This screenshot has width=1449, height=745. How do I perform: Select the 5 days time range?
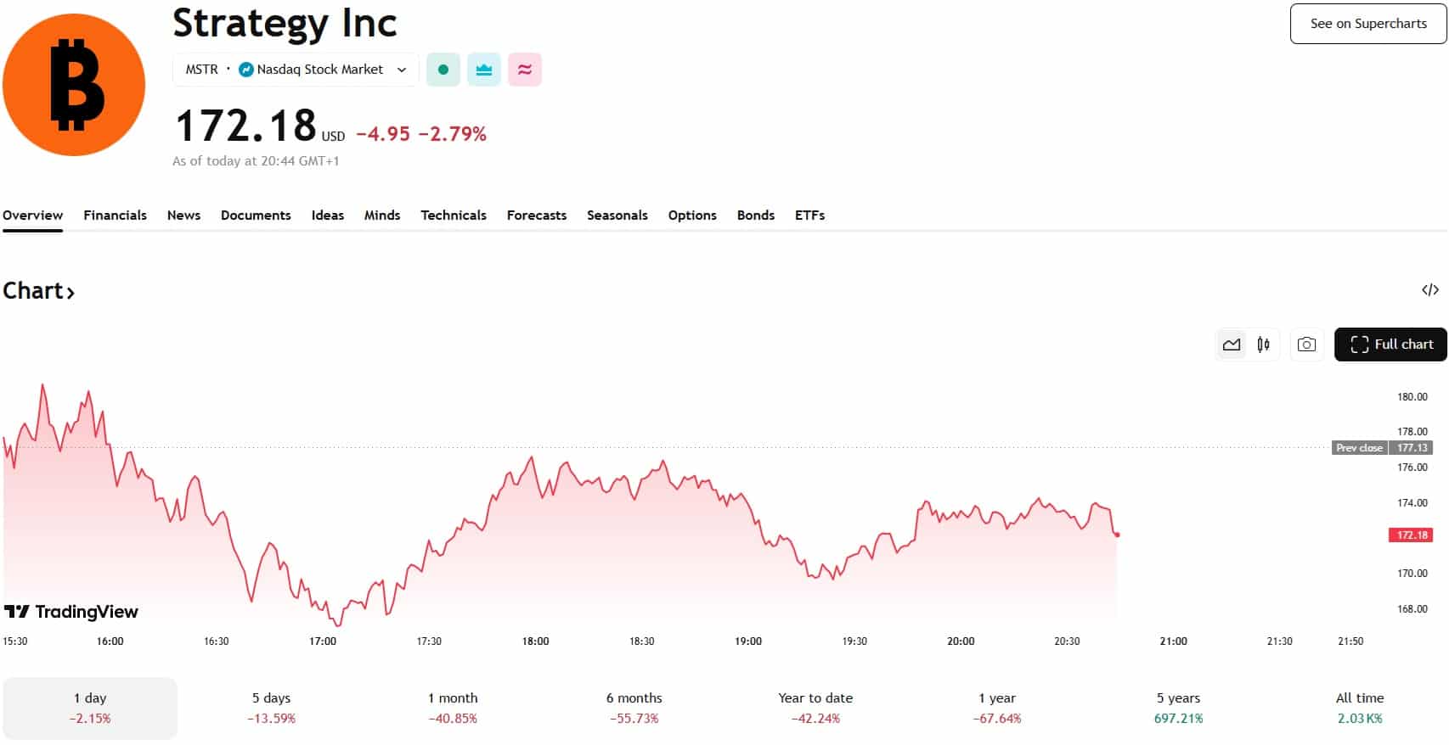(272, 708)
